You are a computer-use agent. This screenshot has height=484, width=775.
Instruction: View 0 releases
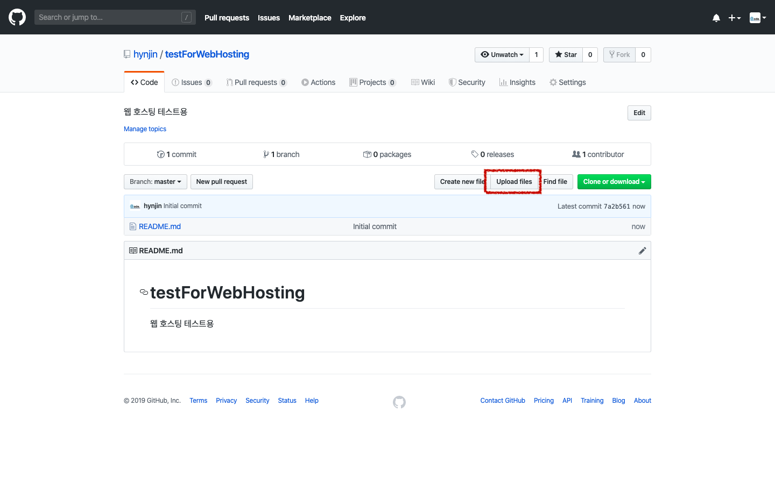tap(492, 154)
